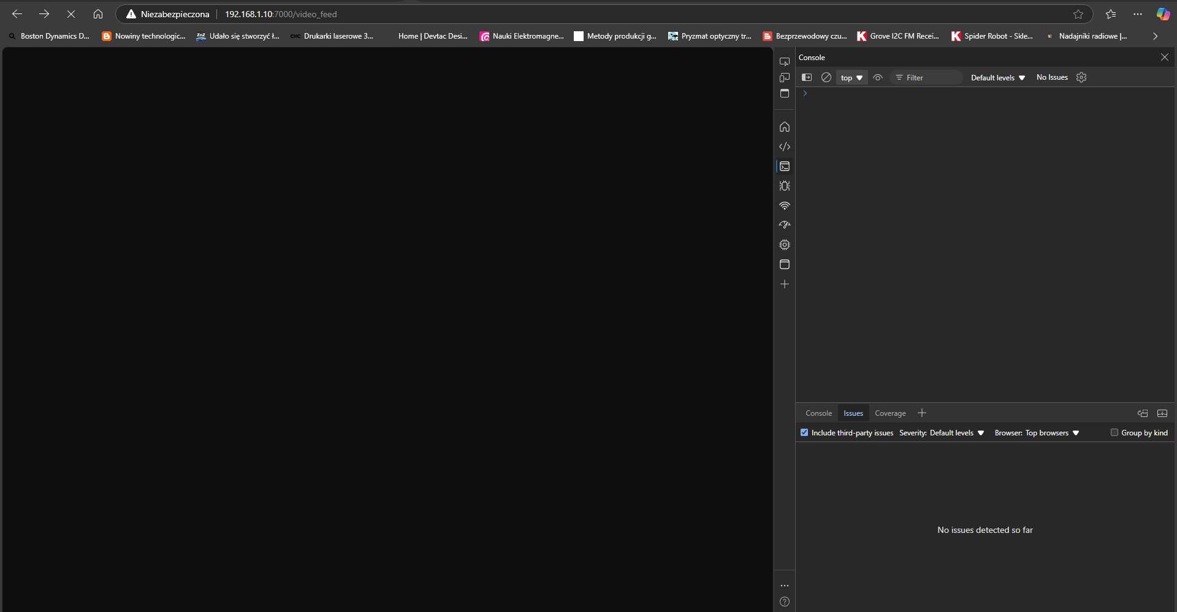Screen dimensions: 1177x612
Task: Click the console prompt line
Action: click(x=985, y=93)
